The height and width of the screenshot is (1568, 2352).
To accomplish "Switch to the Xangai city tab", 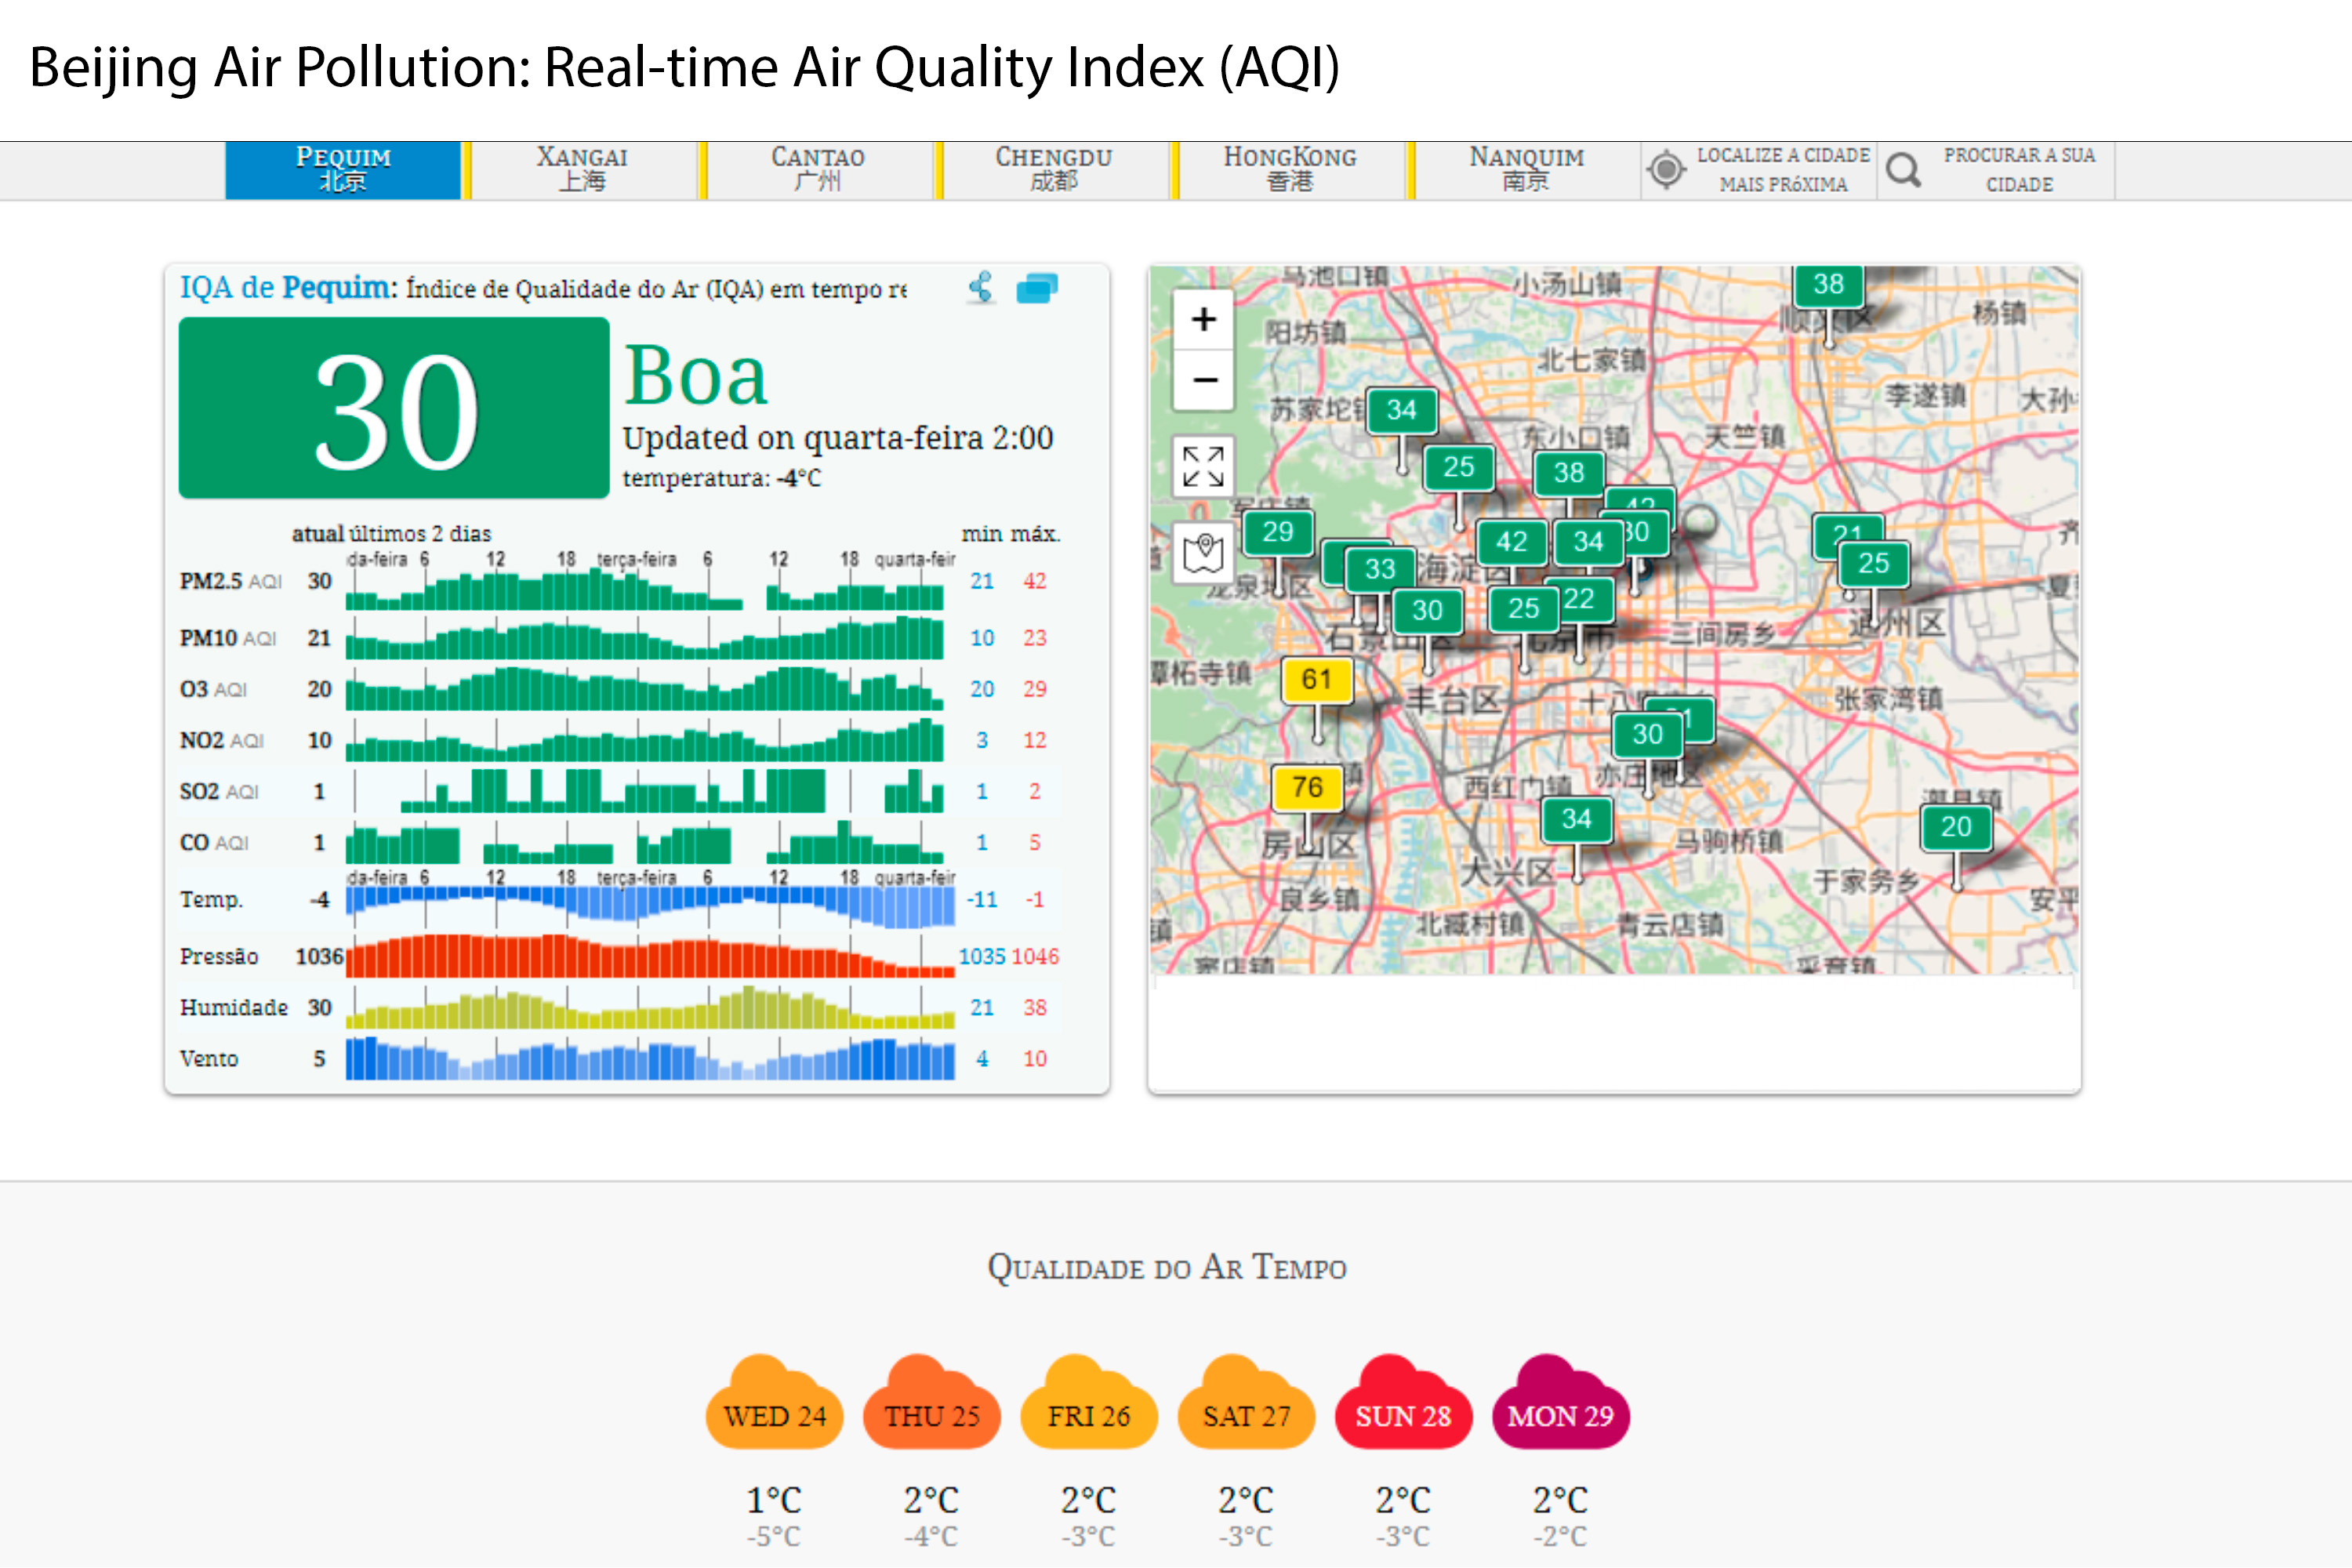I will tap(582, 169).
